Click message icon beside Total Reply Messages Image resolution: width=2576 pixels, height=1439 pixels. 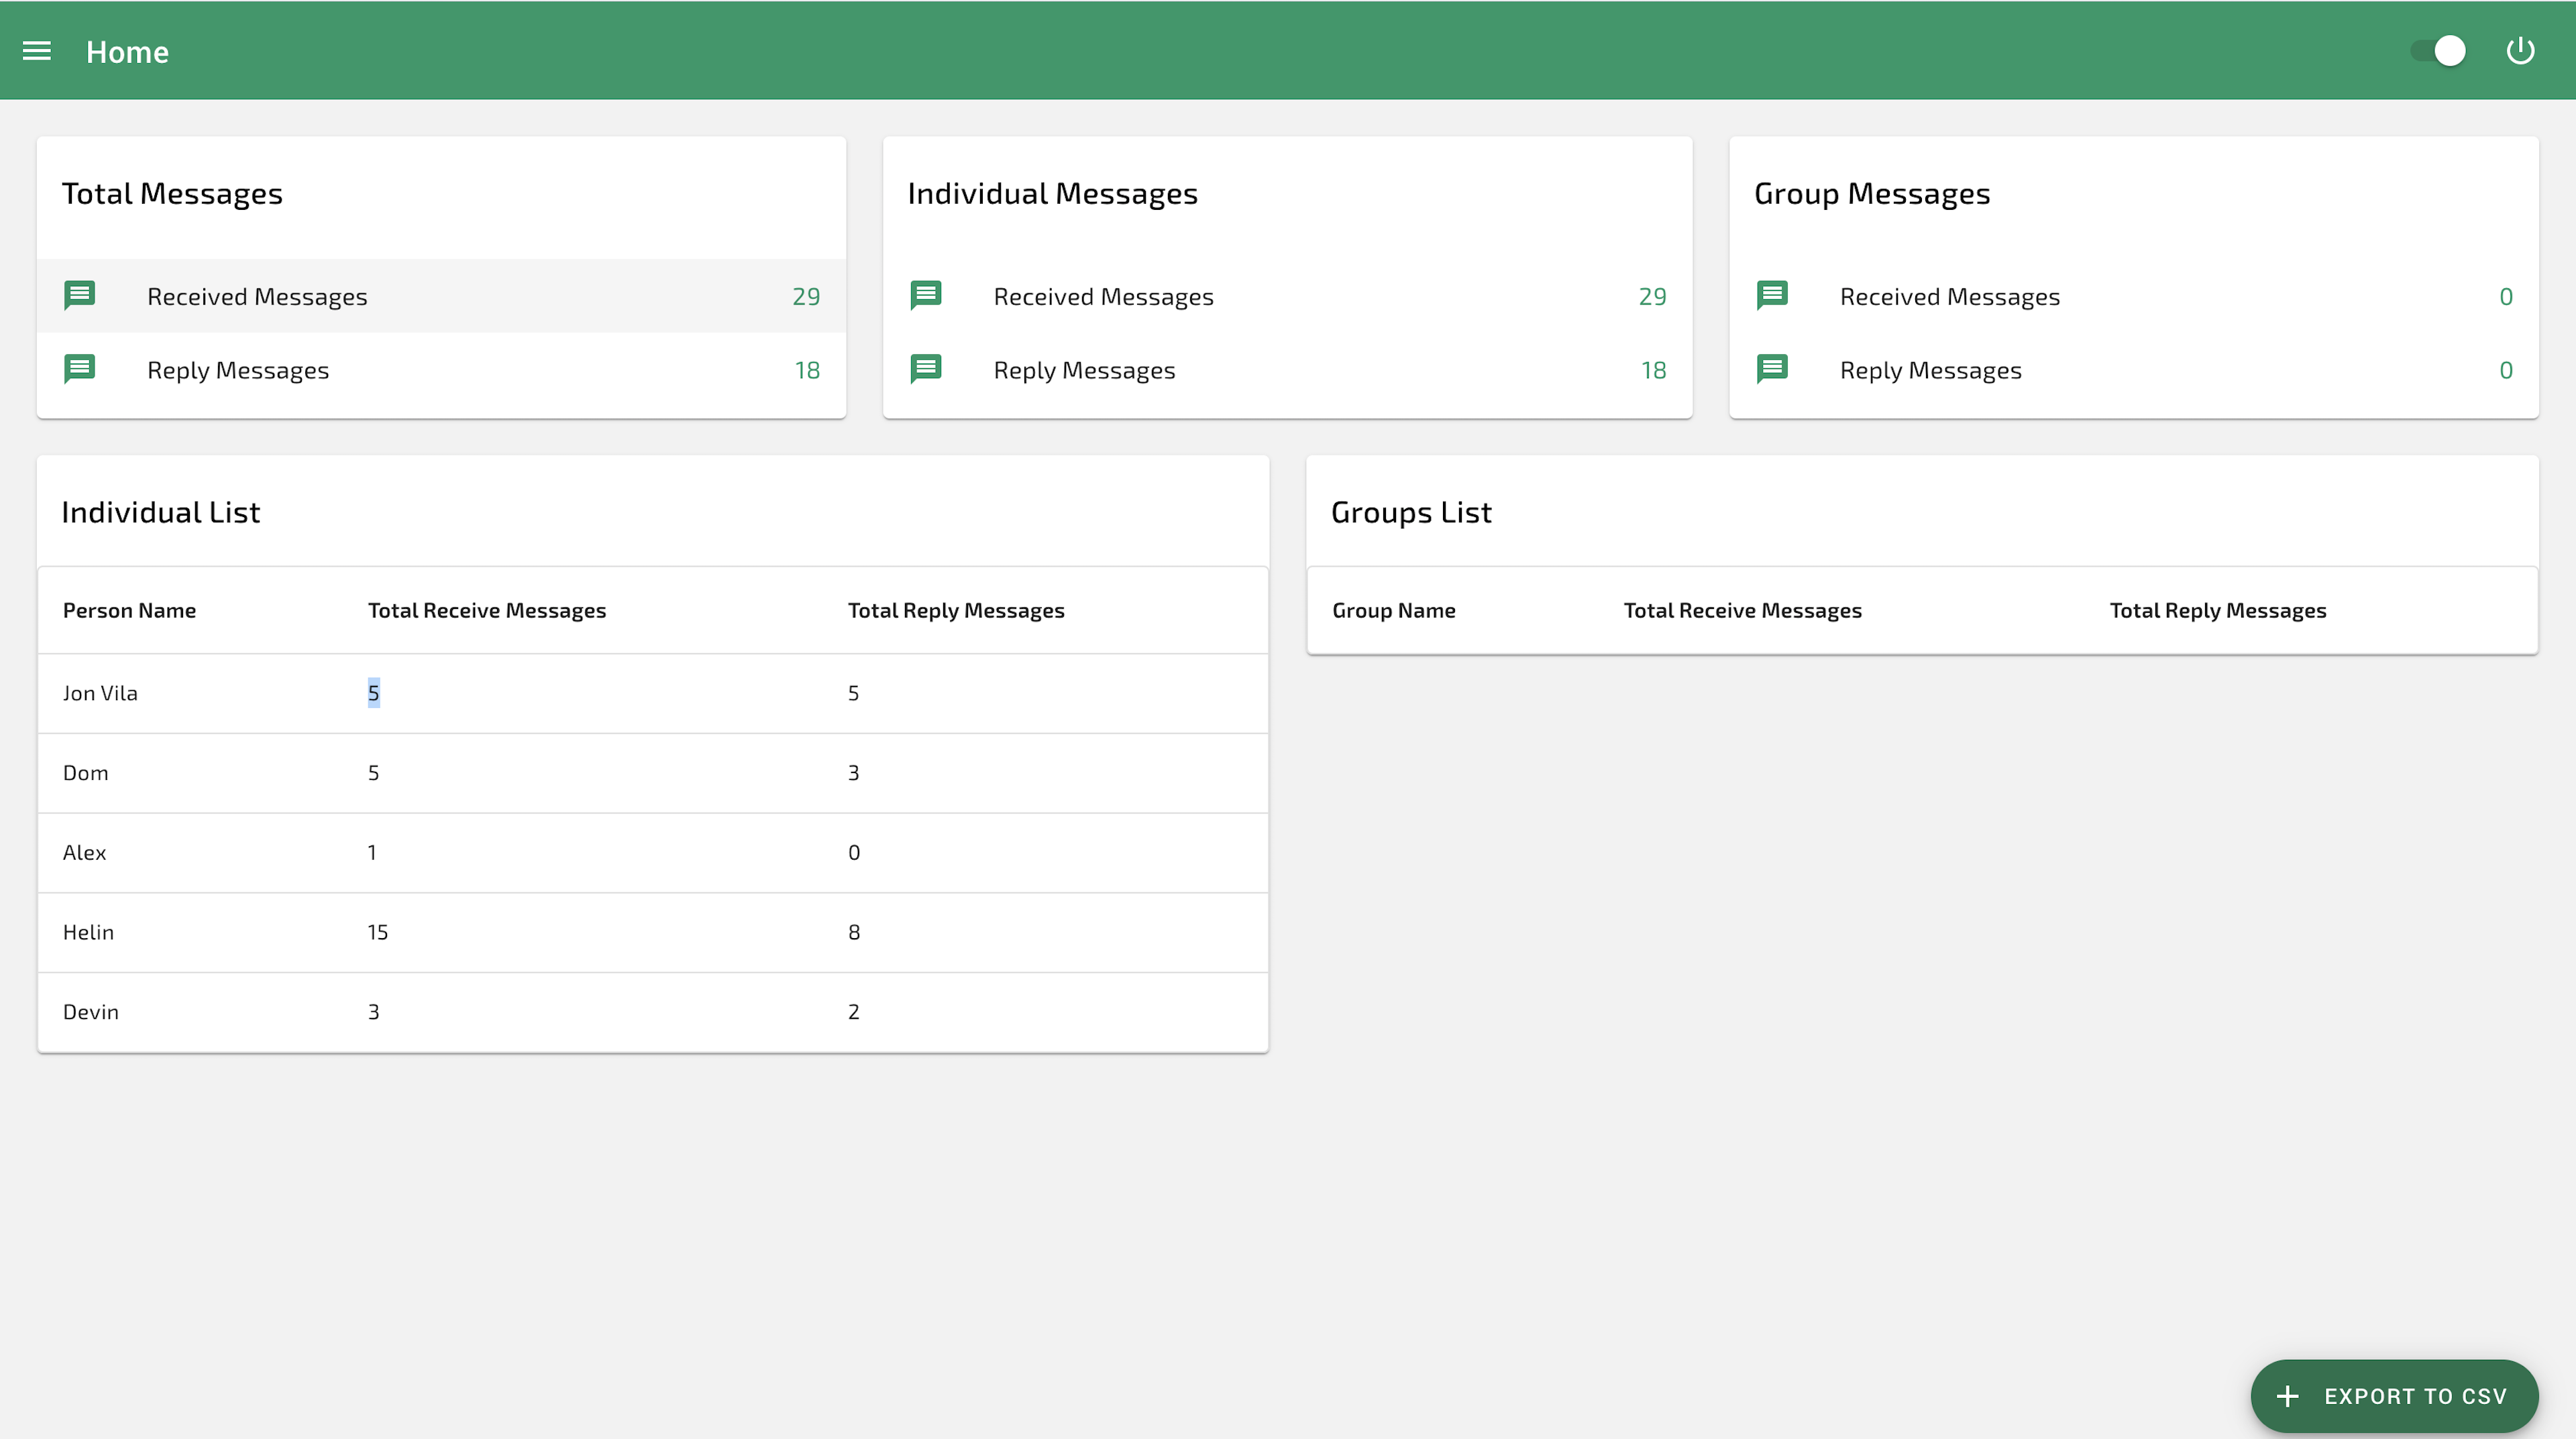click(80, 369)
